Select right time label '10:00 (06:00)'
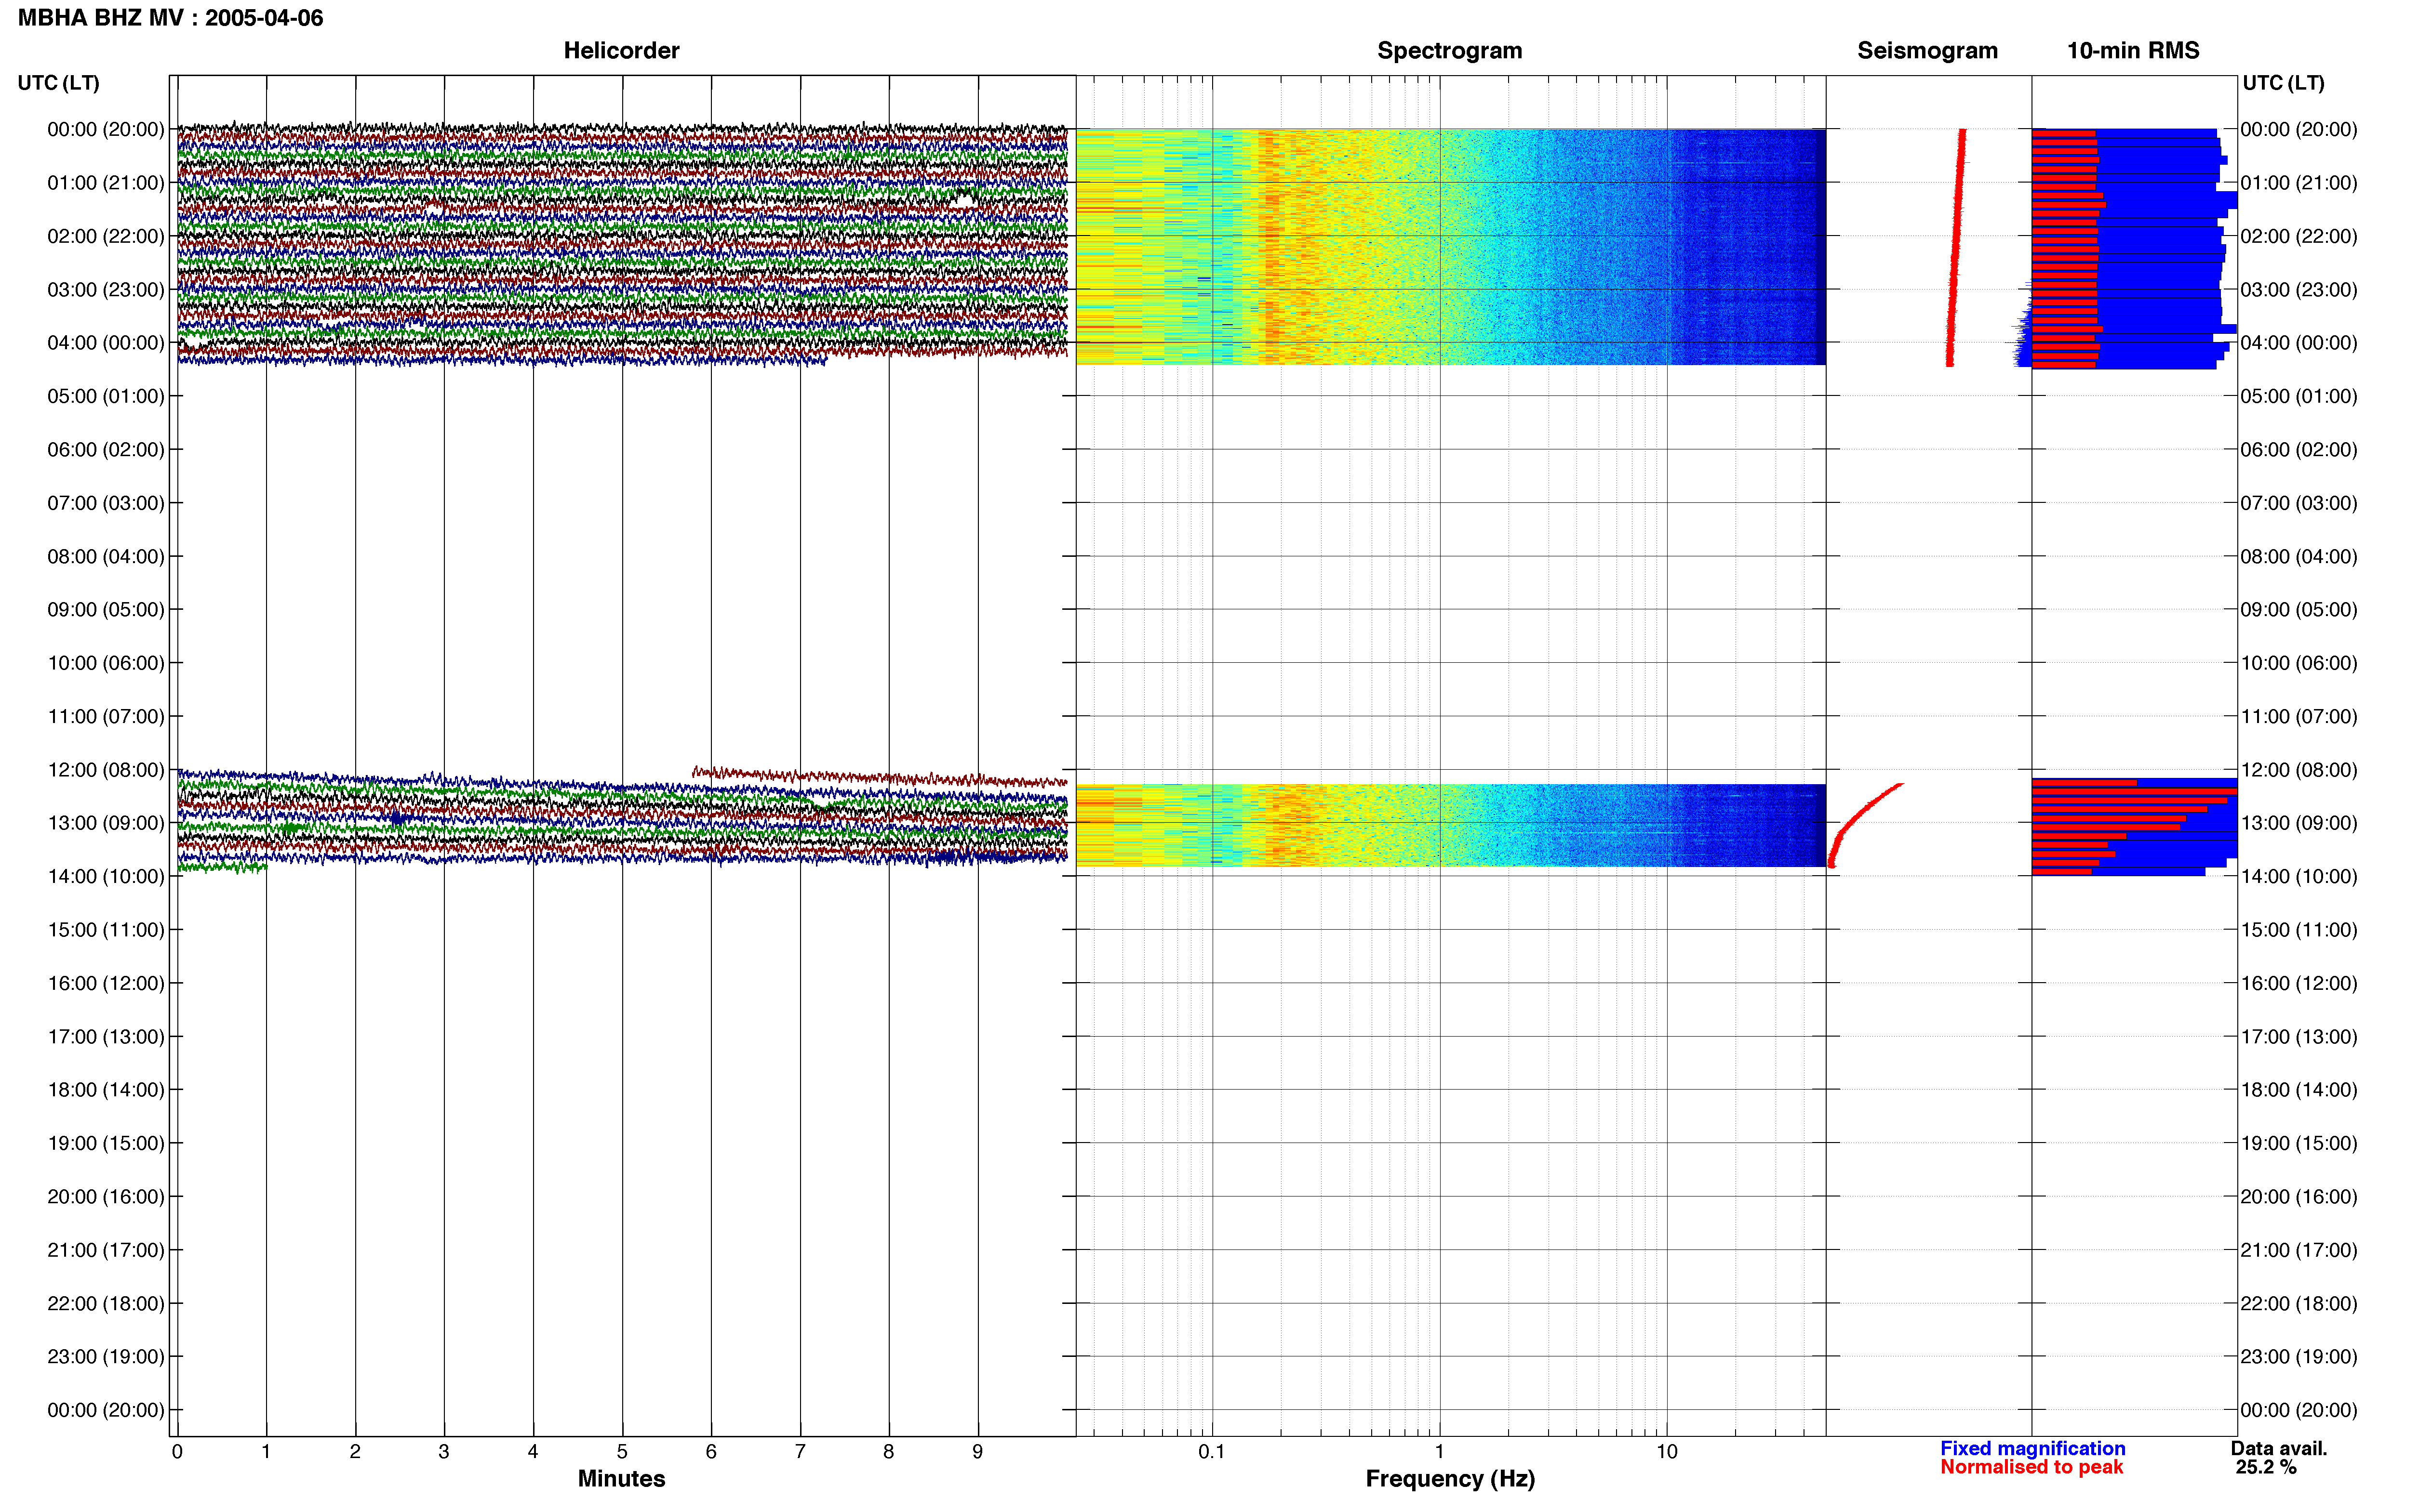Screen dimensions: 2419x1512 click(x=2299, y=663)
